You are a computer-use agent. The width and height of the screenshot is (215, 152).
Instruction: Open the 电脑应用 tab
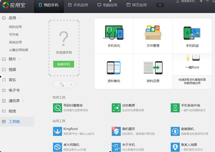click(107, 5)
